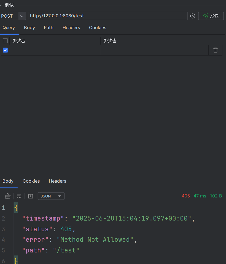The width and height of the screenshot is (226, 264).
Task: Open the request Cookies tab
Action: (98, 28)
